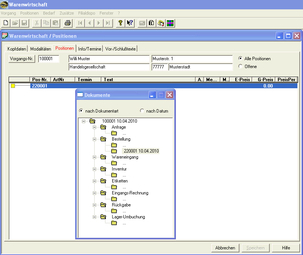Click the Cut scissors toolbar icon

coord(37,23)
